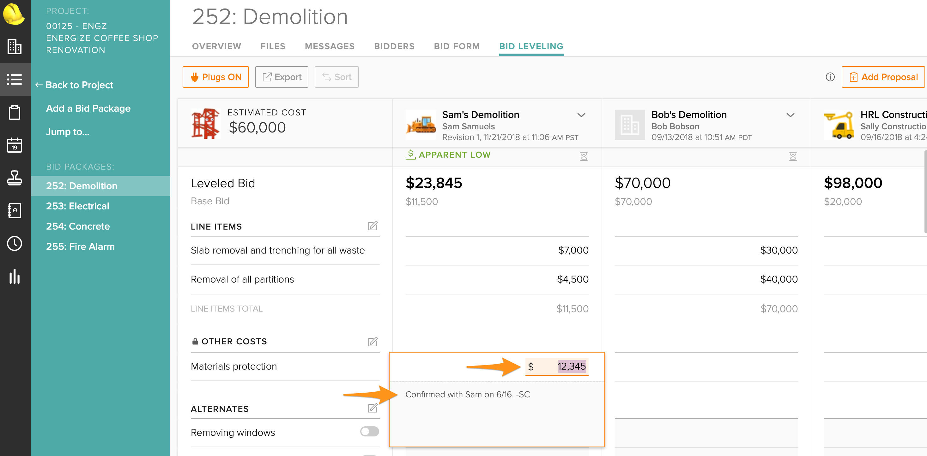The image size is (927, 456).
Task: Click hourglass icon under Bob's Demolition
Action: (793, 156)
